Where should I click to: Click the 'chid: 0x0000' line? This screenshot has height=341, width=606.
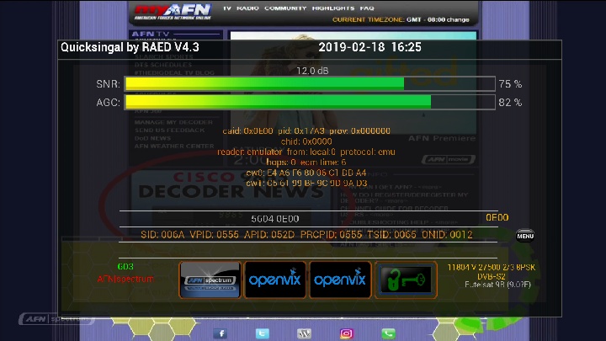(306, 141)
